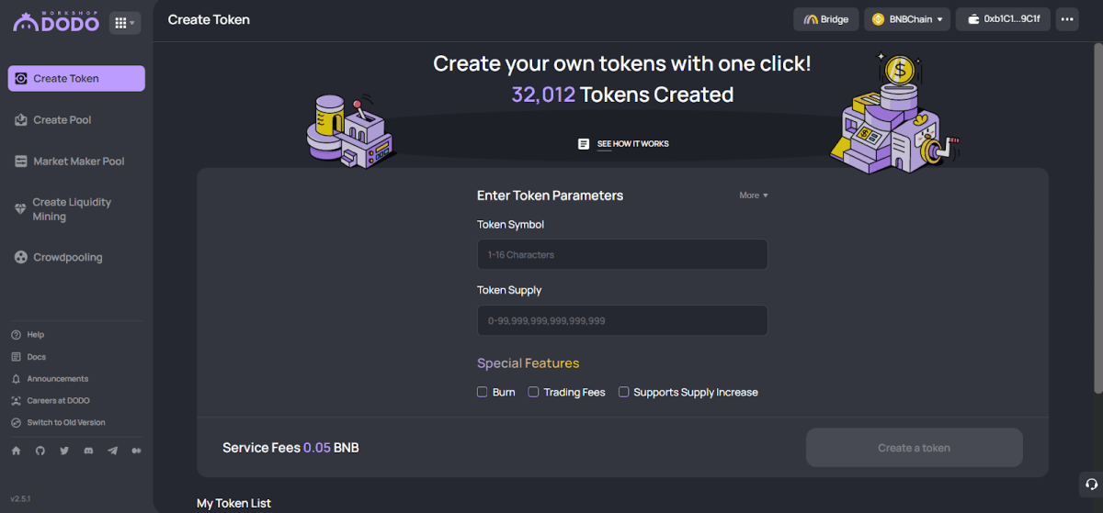The image size is (1103, 513).
Task: Enable the Burn checkbox
Action: 482,392
